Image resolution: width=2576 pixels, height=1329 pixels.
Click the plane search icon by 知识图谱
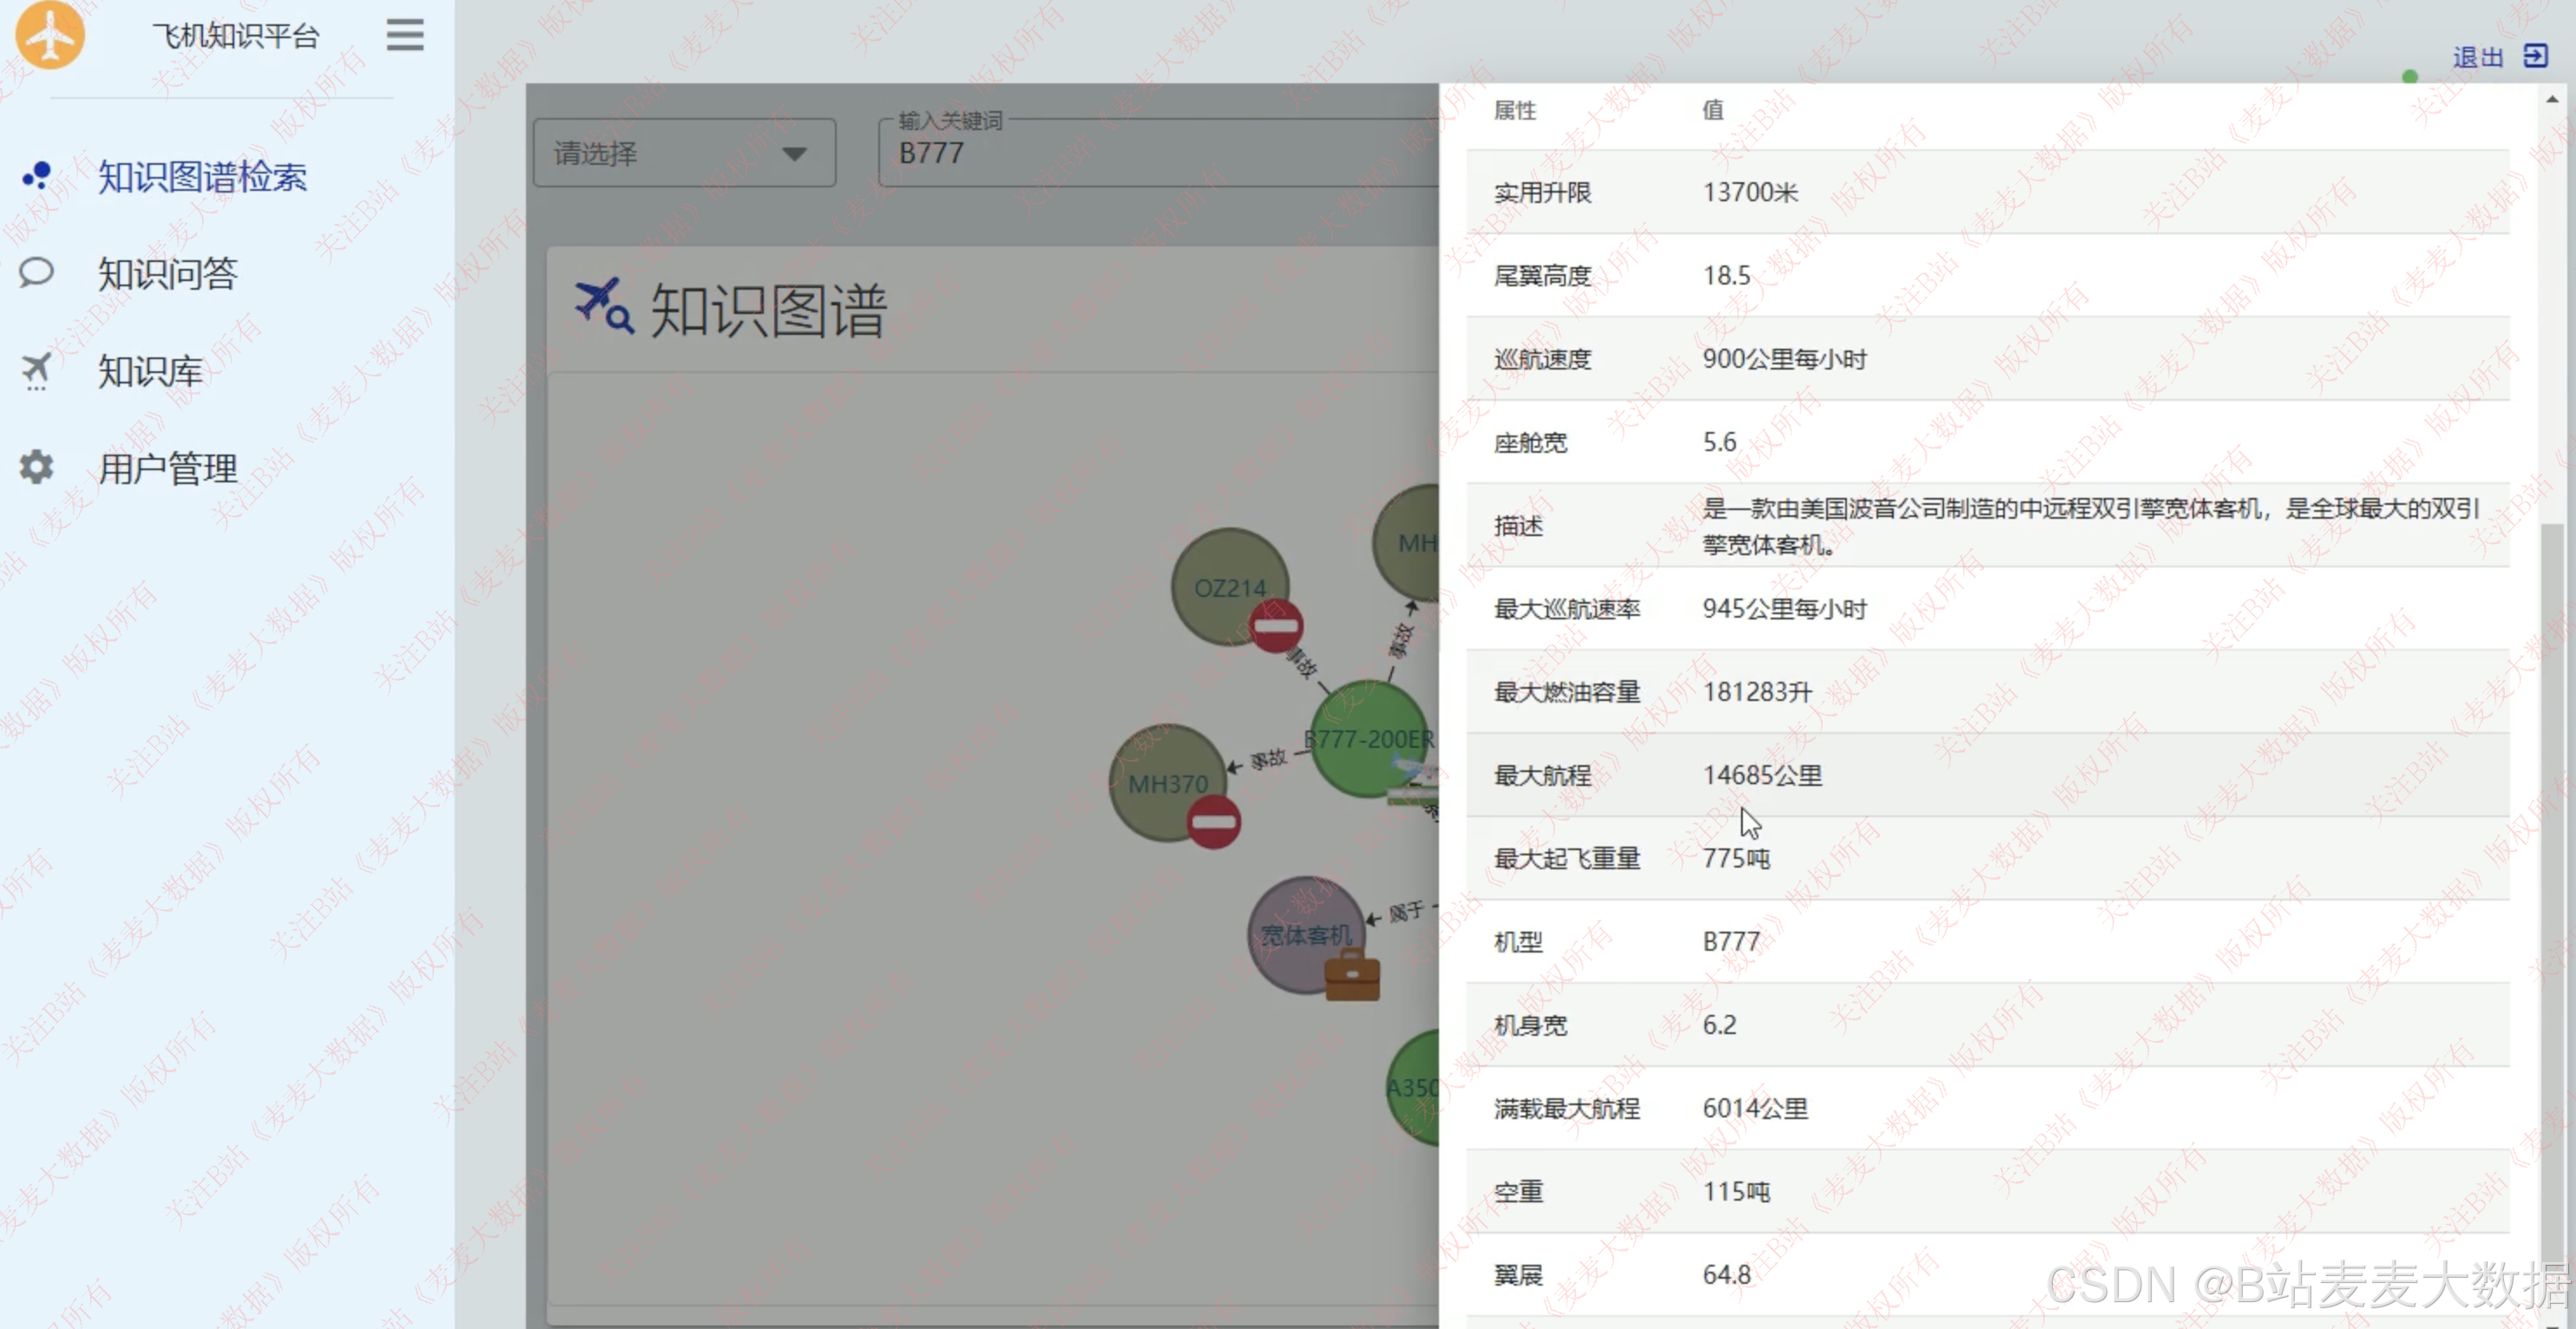coord(603,305)
